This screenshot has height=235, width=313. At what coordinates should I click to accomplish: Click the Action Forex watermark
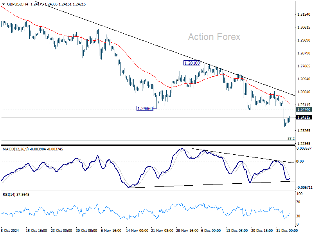pos(214,37)
